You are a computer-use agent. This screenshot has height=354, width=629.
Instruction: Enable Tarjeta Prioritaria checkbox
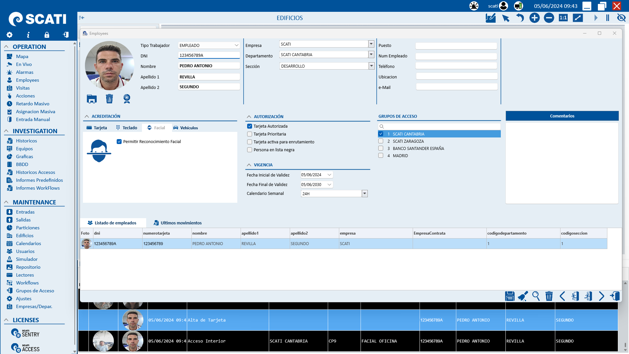click(x=250, y=134)
